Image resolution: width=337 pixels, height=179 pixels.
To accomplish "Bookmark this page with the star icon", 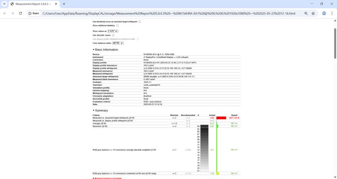I will (x=313, y=13).
